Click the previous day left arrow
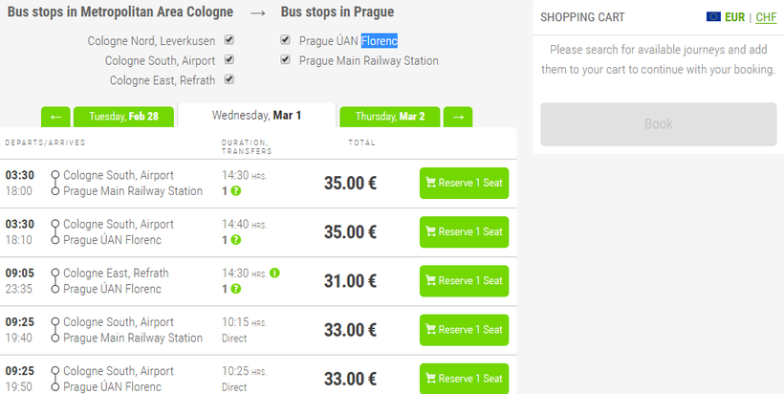The width and height of the screenshot is (784, 394). point(55,117)
